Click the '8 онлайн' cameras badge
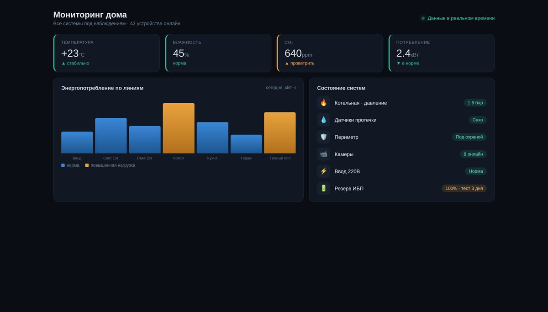The width and height of the screenshot is (548, 312). (473, 154)
